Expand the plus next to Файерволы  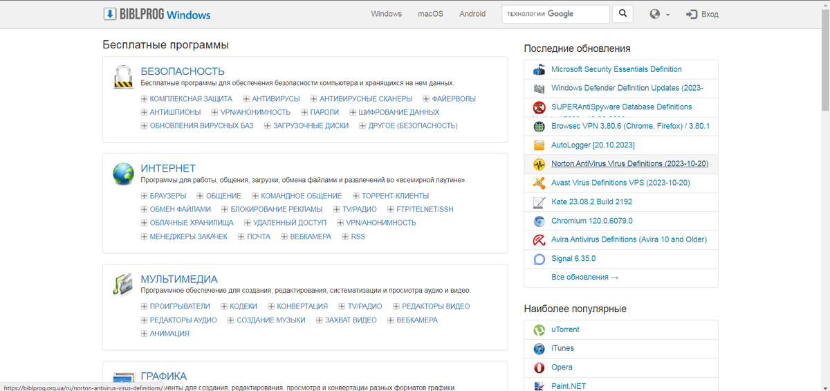click(426, 99)
